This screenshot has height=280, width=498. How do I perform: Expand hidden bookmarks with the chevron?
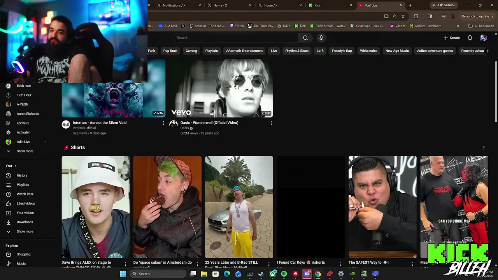(x=458, y=26)
